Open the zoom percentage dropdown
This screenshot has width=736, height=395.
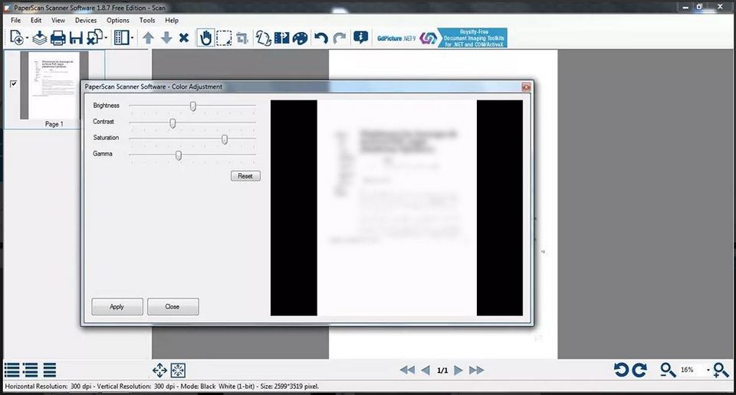click(x=708, y=370)
